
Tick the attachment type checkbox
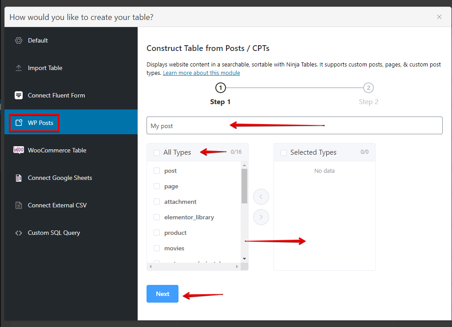pyautogui.click(x=157, y=202)
